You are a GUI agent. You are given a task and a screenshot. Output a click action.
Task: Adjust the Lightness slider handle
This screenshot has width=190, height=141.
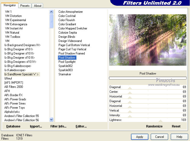[160, 121]
